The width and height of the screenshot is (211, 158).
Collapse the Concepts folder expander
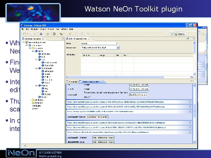pos(30,48)
